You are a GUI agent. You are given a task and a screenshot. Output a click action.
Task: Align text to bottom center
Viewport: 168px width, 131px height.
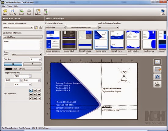35,98
